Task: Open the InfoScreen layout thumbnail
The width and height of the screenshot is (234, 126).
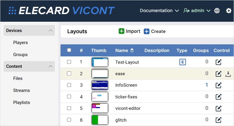Action: pos(100,85)
